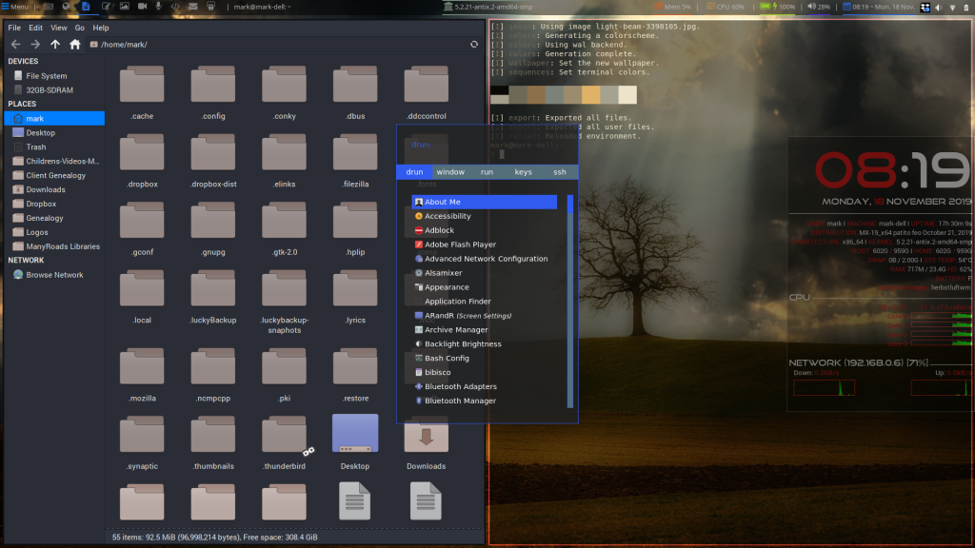Image resolution: width=975 pixels, height=548 pixels.
Task: Open the Help menu
Action: (x=101, y=28)
